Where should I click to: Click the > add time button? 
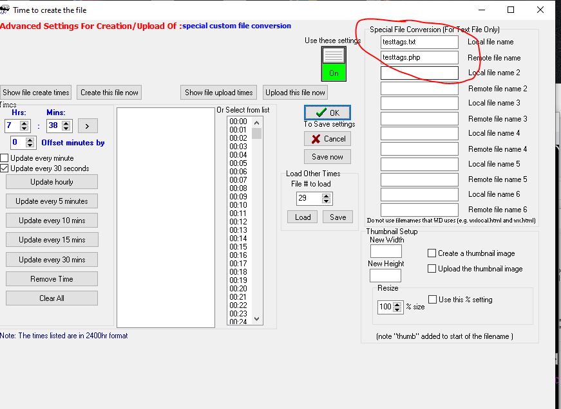(88, 126)
